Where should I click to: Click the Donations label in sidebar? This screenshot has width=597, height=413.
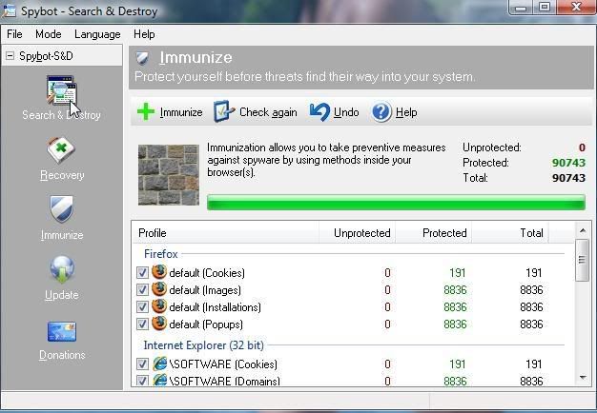click(x=62, y=355)
